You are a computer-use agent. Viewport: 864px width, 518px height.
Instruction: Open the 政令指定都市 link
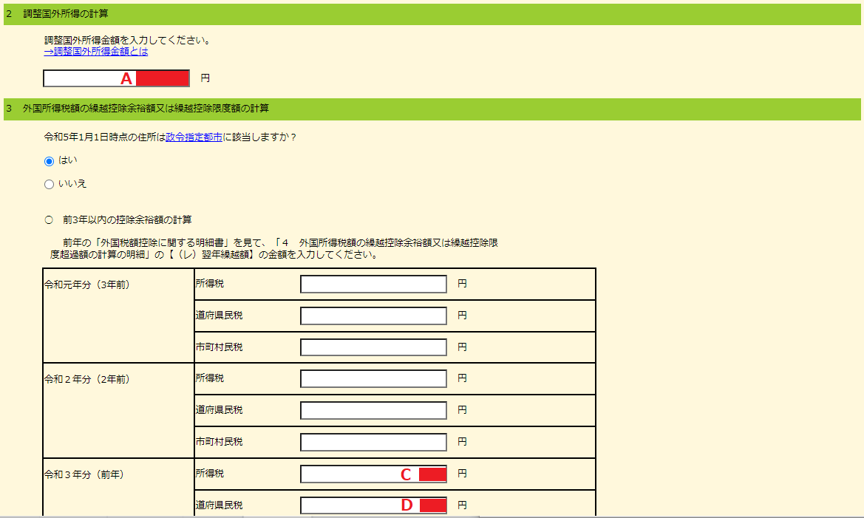[x=194, y=137]
